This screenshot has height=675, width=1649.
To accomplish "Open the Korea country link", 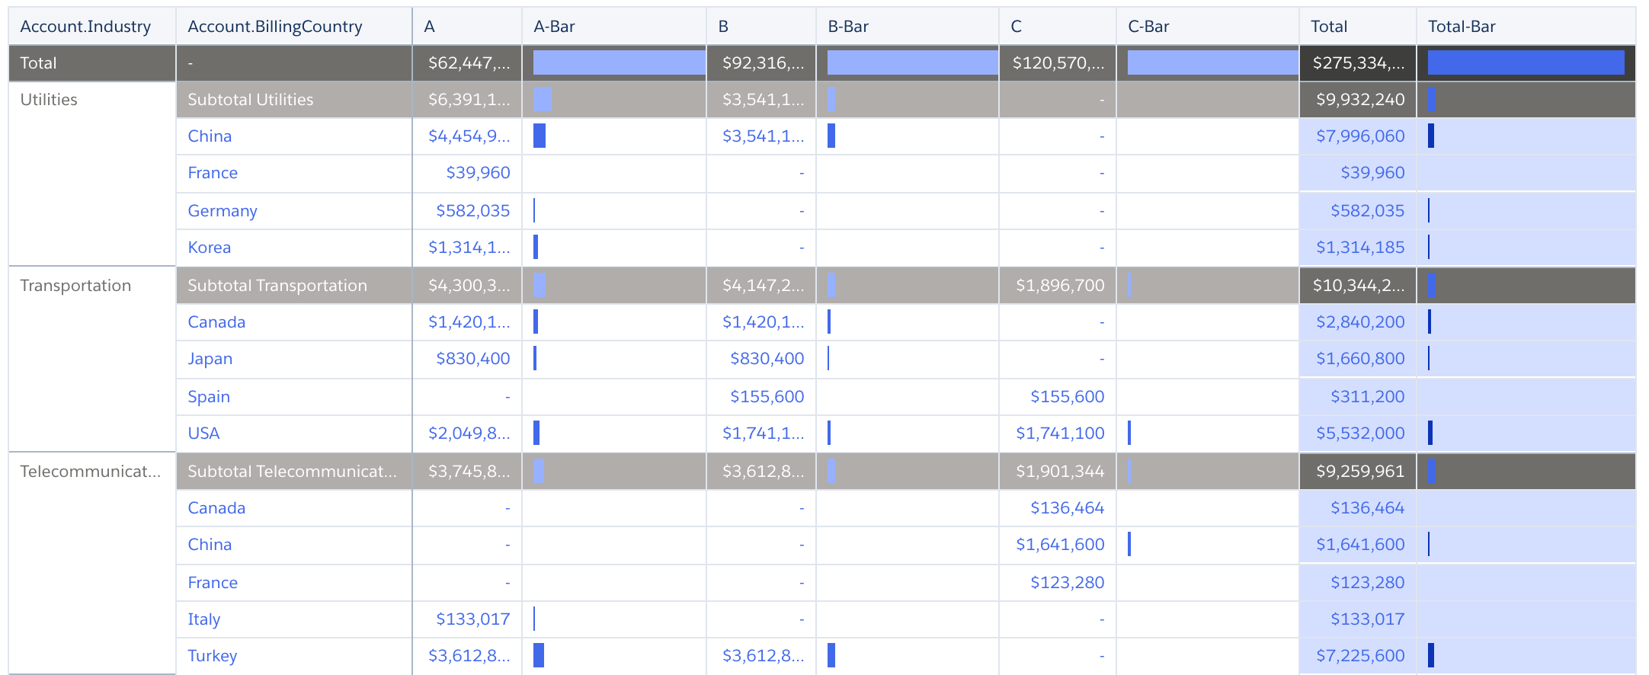I will click(x=210, y=248).
